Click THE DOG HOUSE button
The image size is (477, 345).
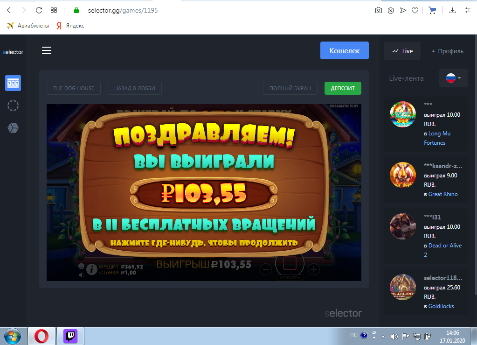click(74, 88)
